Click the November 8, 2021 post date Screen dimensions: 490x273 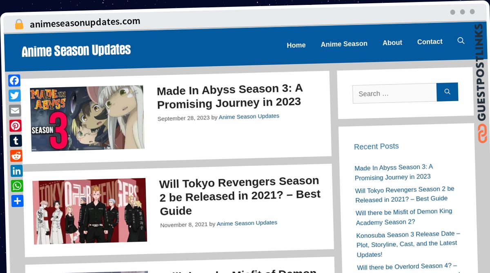pos(184,225)
